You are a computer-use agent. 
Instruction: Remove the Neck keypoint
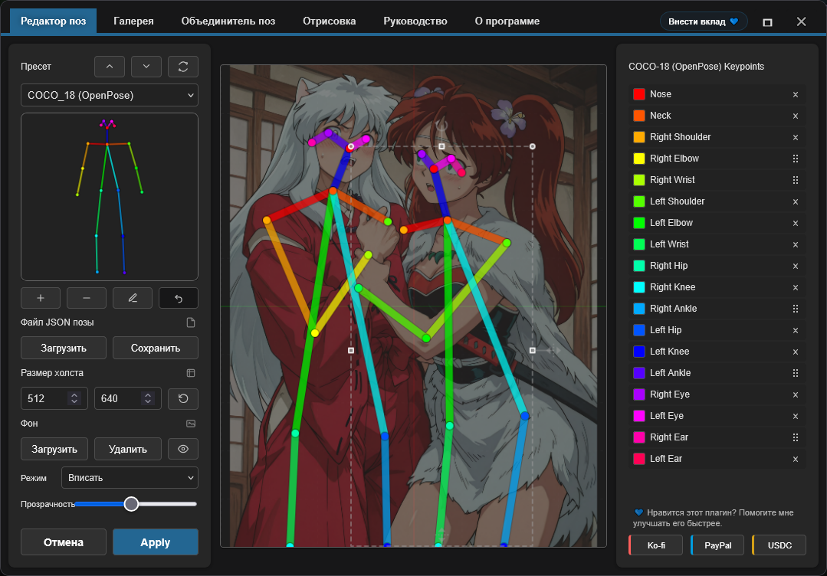coord(796,116)
